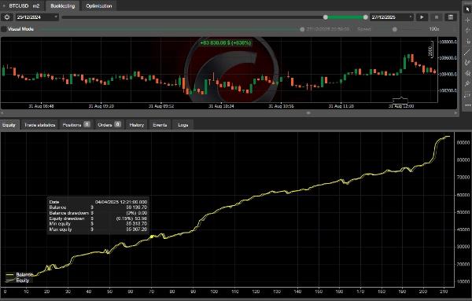The image size is (472, 301).
Task: Open the Logs tab
Action: pyautogui.click(x=183, y=125)
